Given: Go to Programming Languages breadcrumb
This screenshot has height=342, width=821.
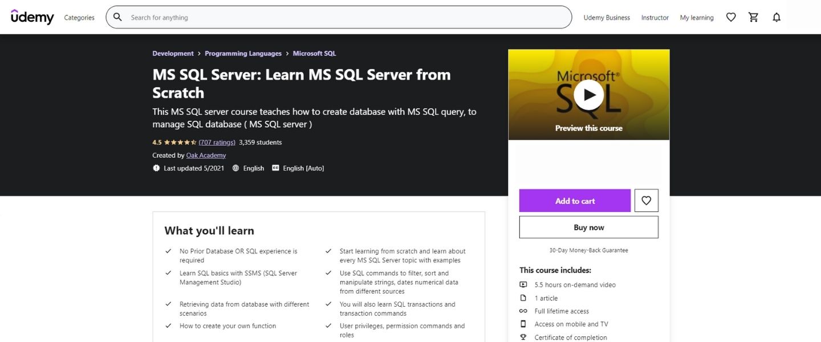Looking at the screenshot, I should 243,54.
